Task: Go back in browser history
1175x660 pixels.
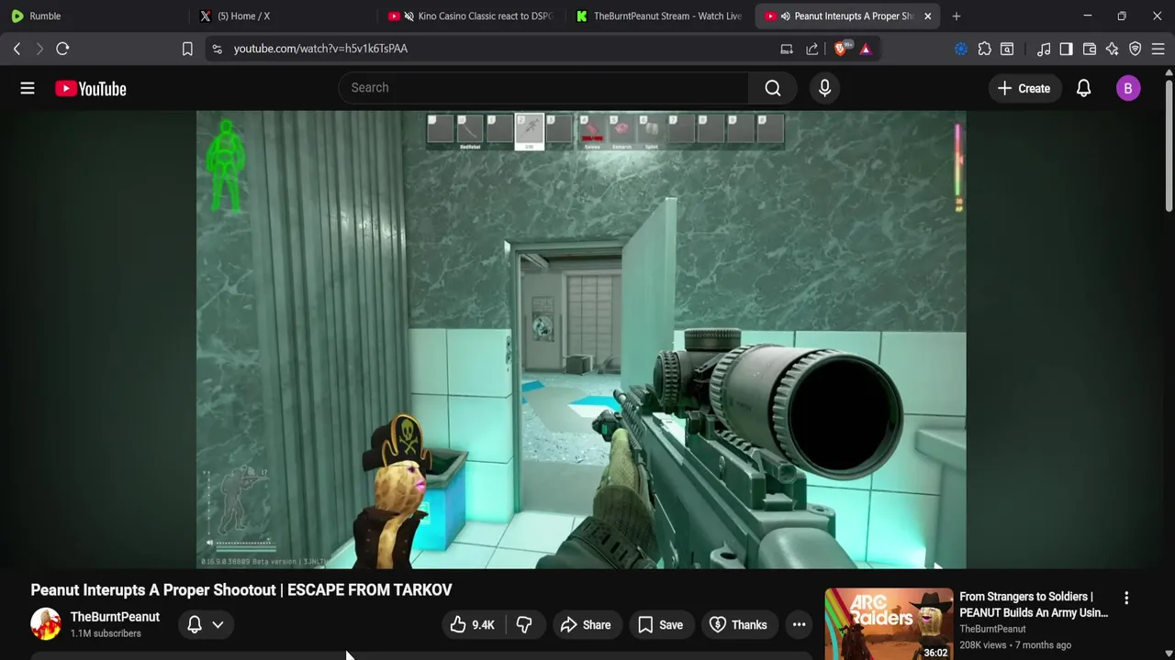Action: click(17, 49)
